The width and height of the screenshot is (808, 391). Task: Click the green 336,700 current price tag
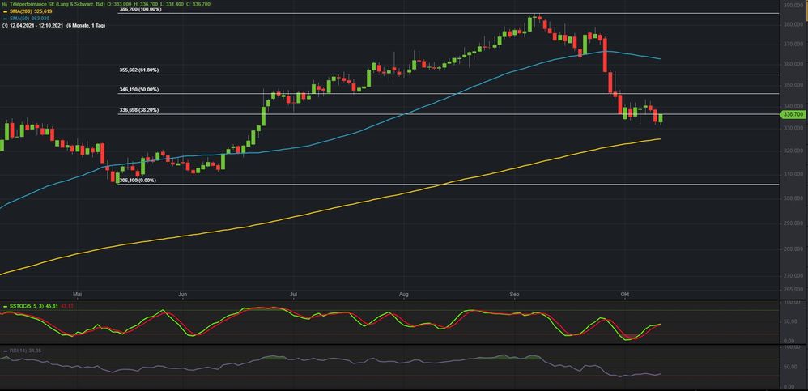tap(793, 116)
